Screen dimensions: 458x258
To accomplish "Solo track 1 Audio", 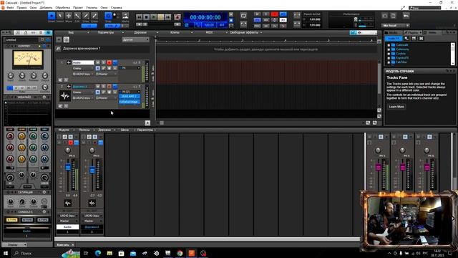I will click(x=103, y=62).
